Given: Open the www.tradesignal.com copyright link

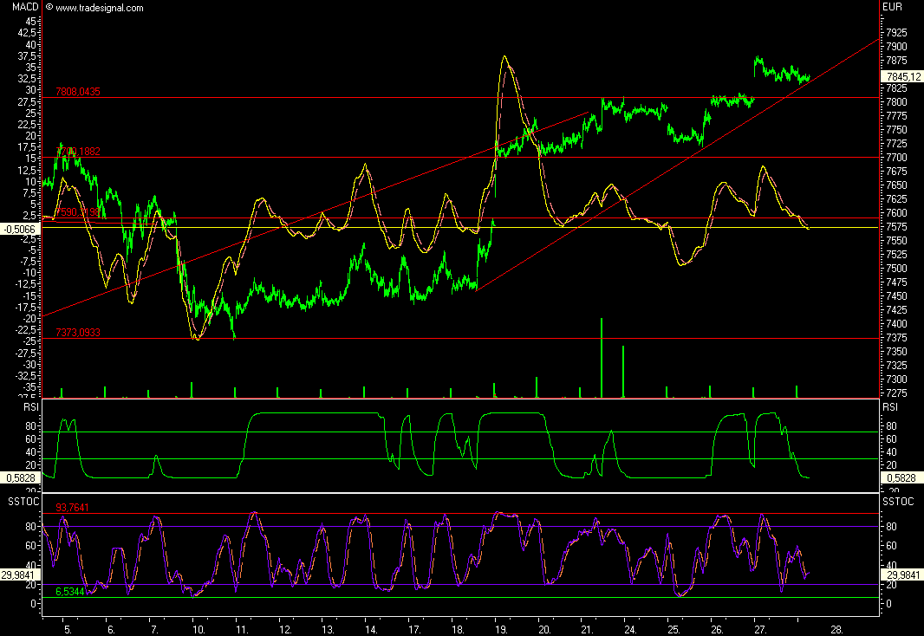Looking at the screenshot, I should [99, 8].
